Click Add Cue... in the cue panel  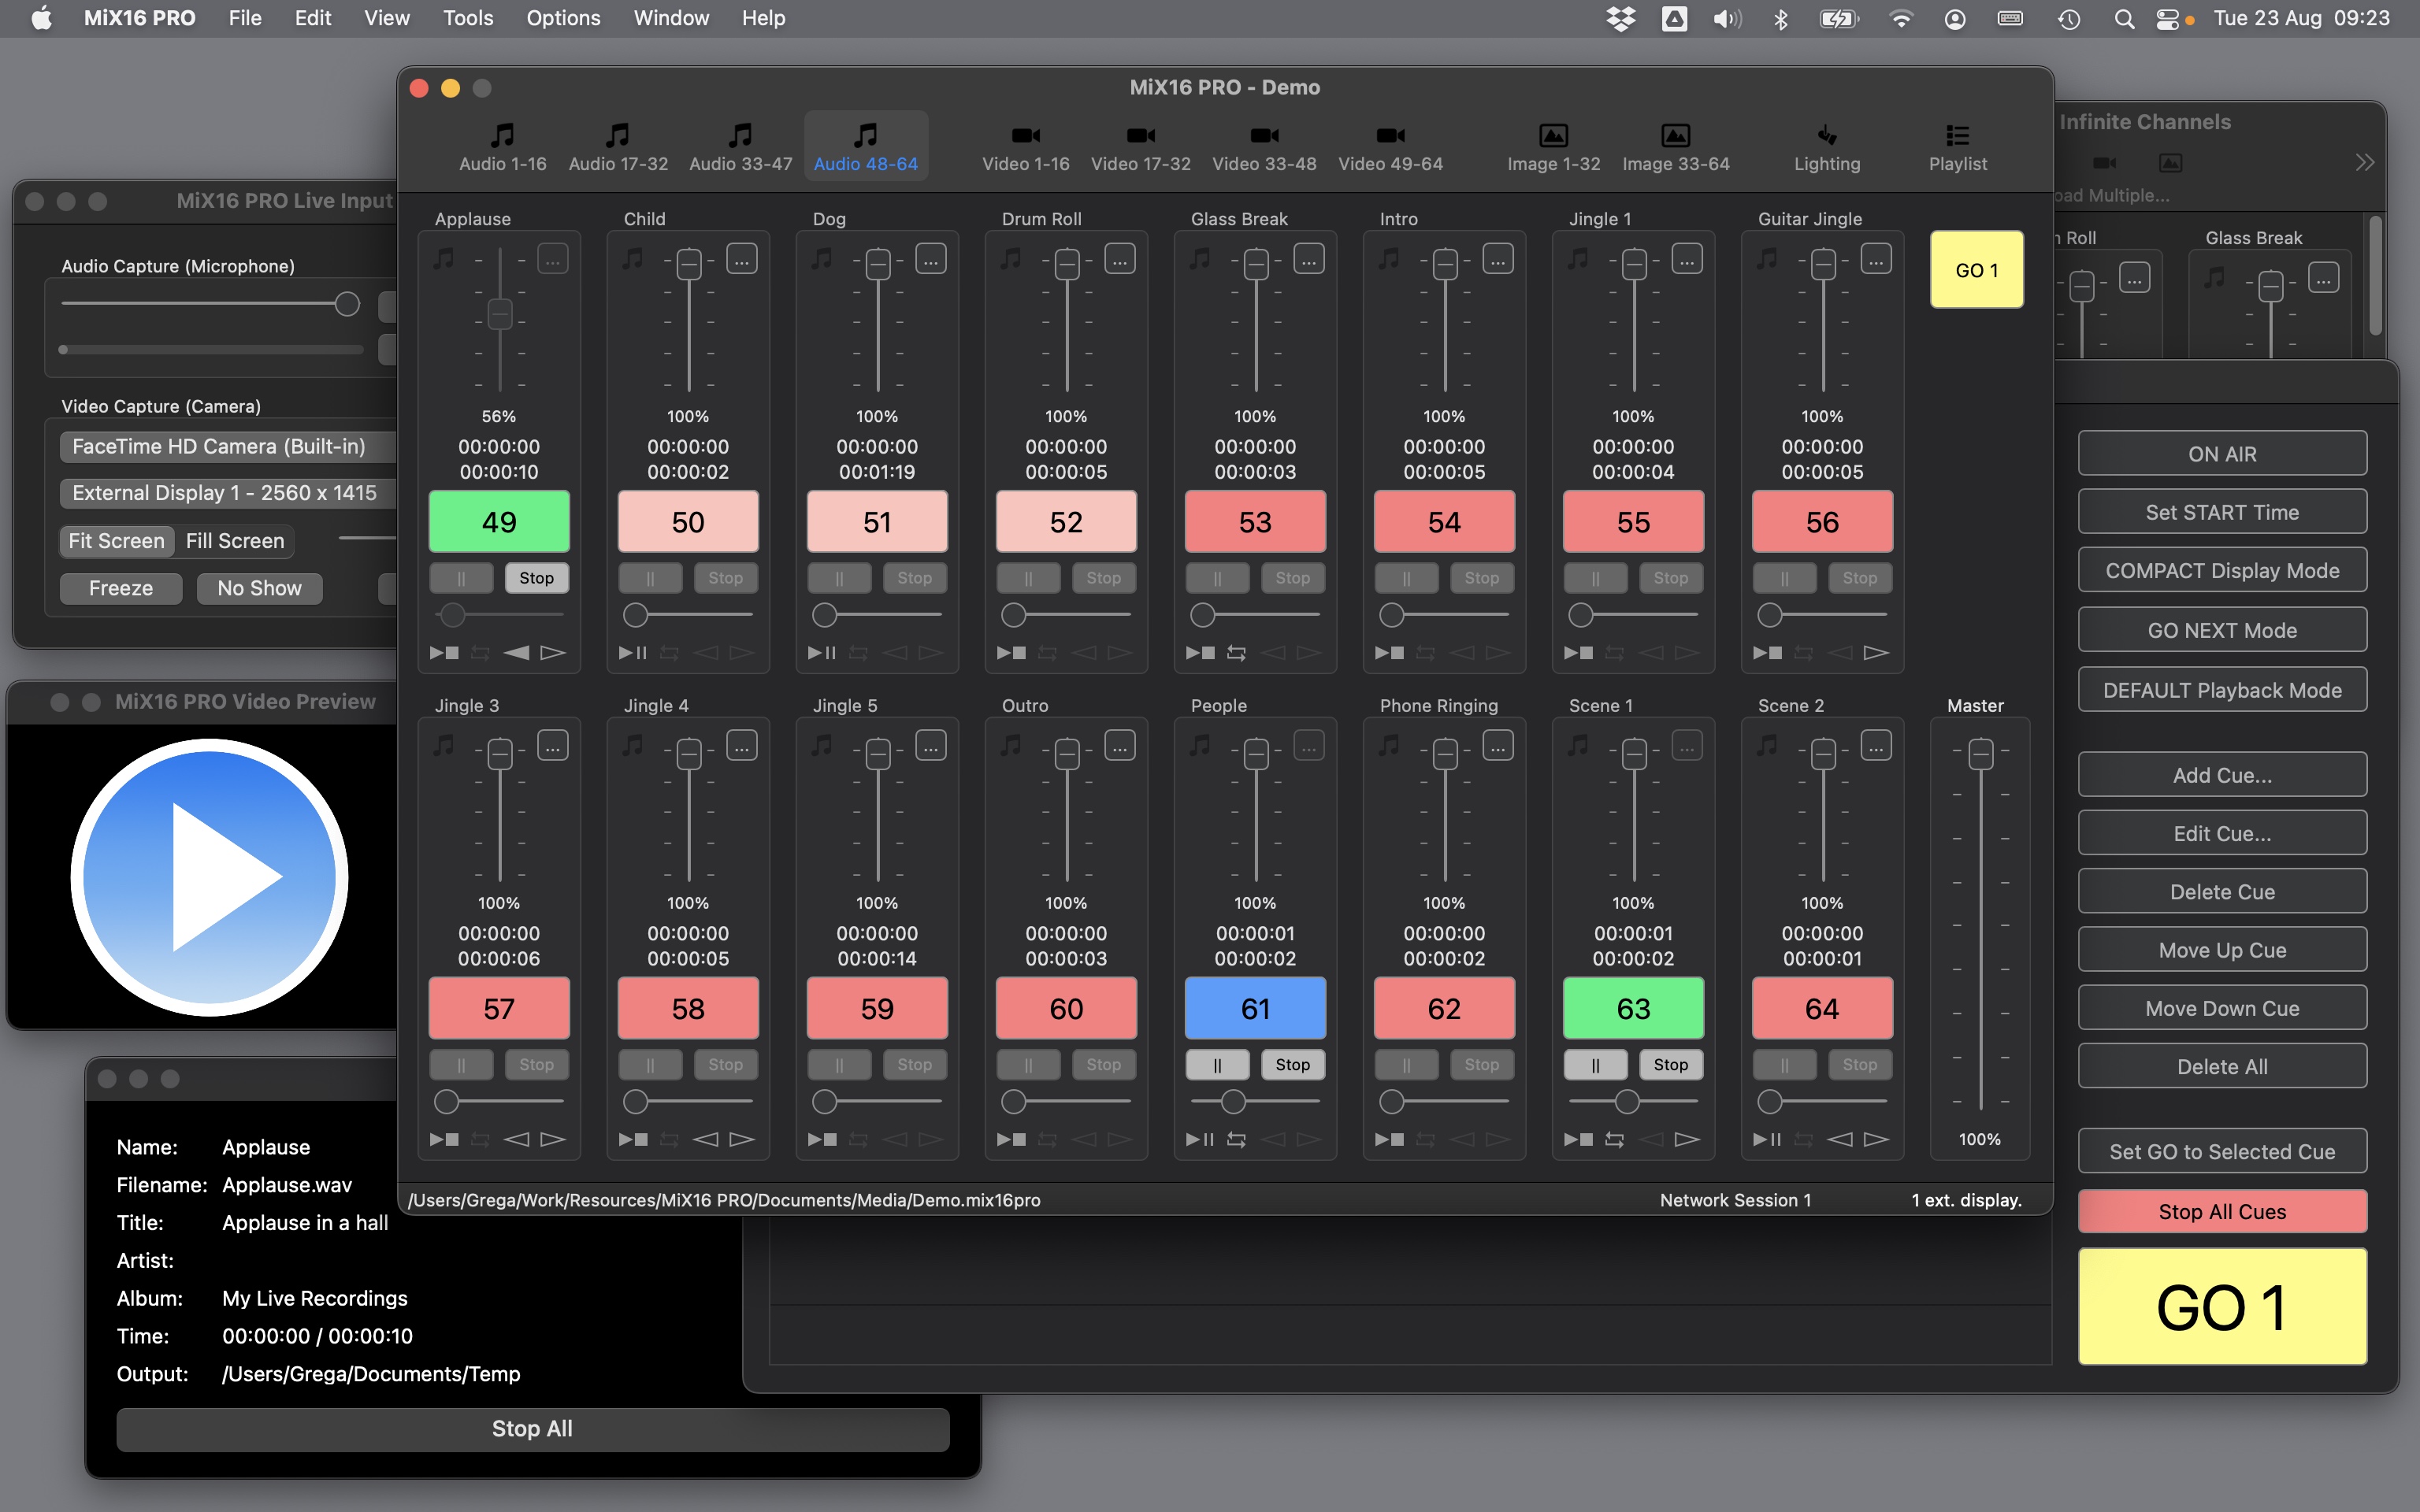point(2222,775)
